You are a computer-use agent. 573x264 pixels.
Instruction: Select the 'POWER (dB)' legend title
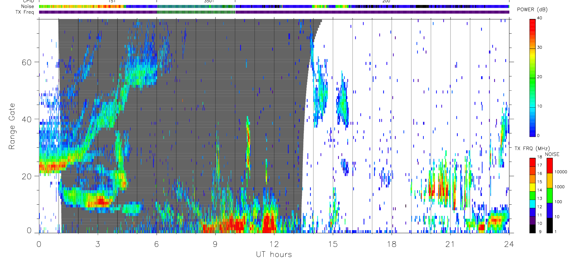(x=532, y=10)
